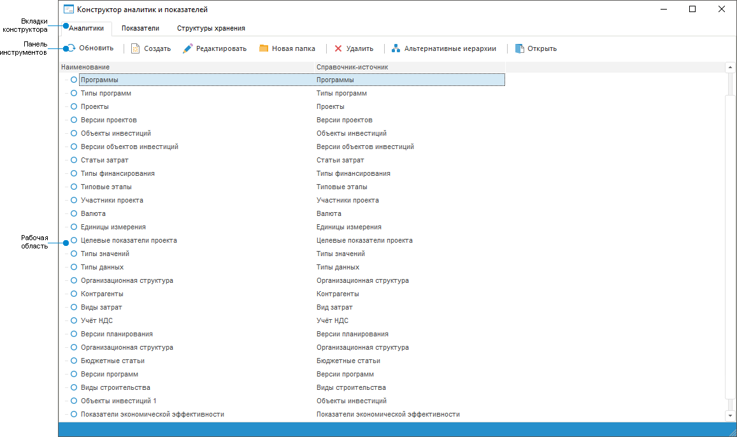Open the Структуры хранения tab

pyautogui.click(x=211, y=28)
